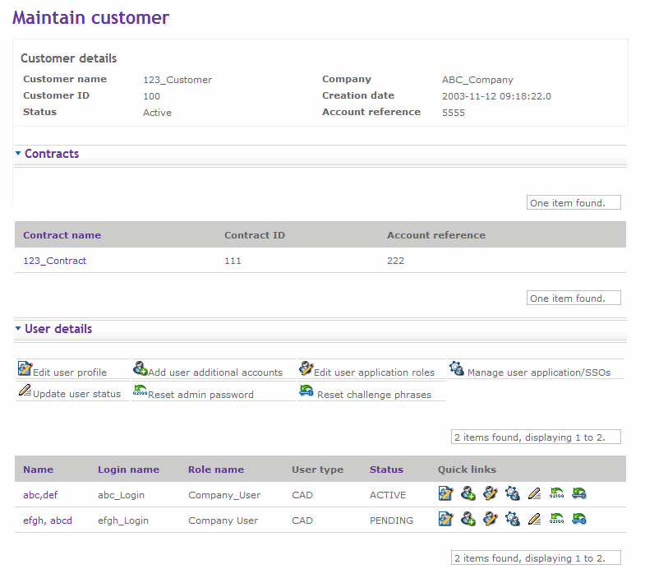The width and height of the screenshot is (645, 583).
Task: Click the ACTIVE status cell
Action: click(388, 495)
